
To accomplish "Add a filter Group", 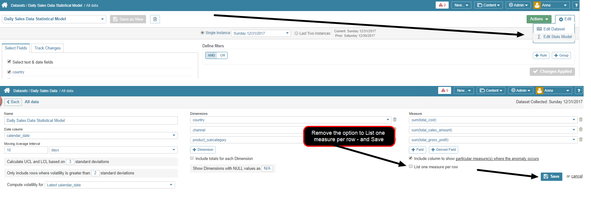I will 561,55.
